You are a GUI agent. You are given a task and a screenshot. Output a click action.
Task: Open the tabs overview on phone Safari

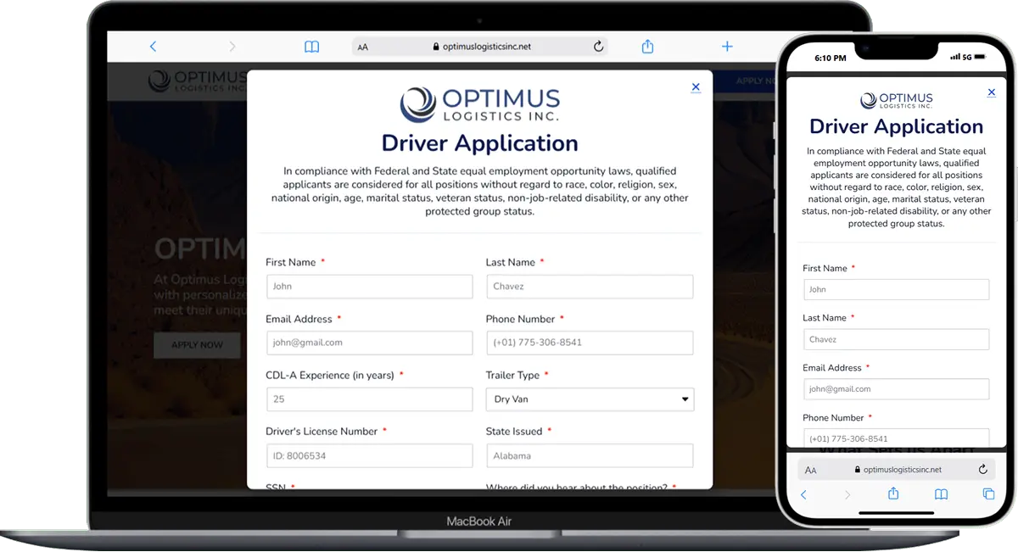pos(988,493)
